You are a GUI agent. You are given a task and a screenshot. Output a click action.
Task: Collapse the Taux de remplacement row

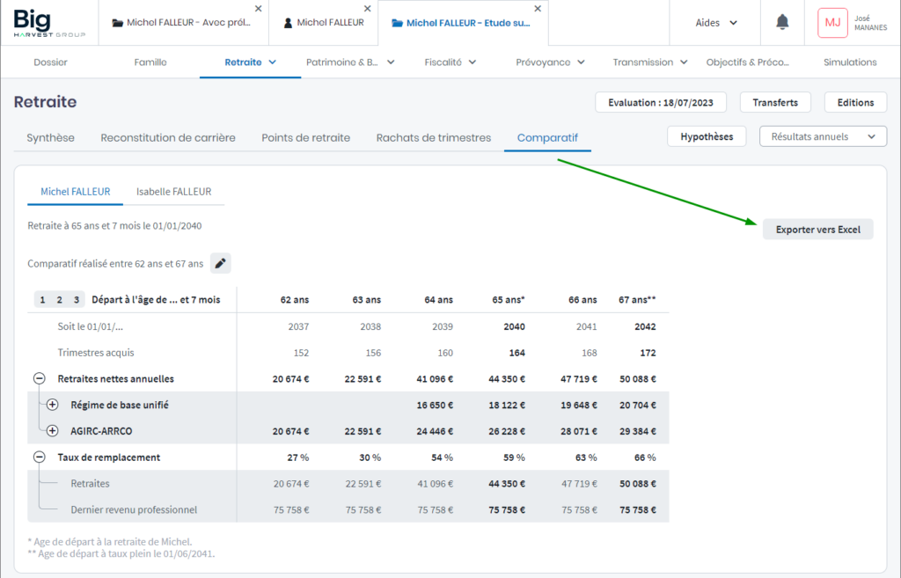pyautogui.click(x=39, y=457)
